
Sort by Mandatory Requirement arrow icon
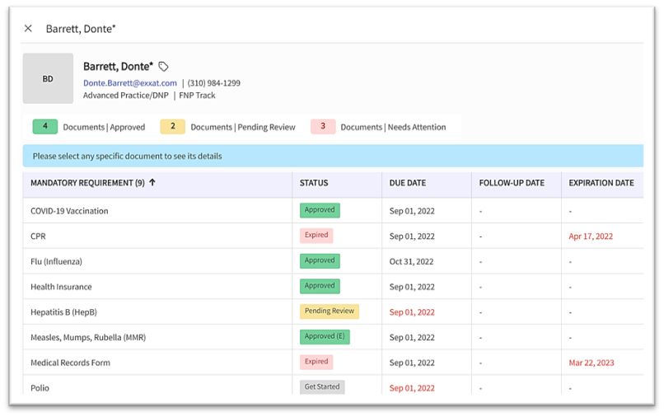[x=152, y=183]
